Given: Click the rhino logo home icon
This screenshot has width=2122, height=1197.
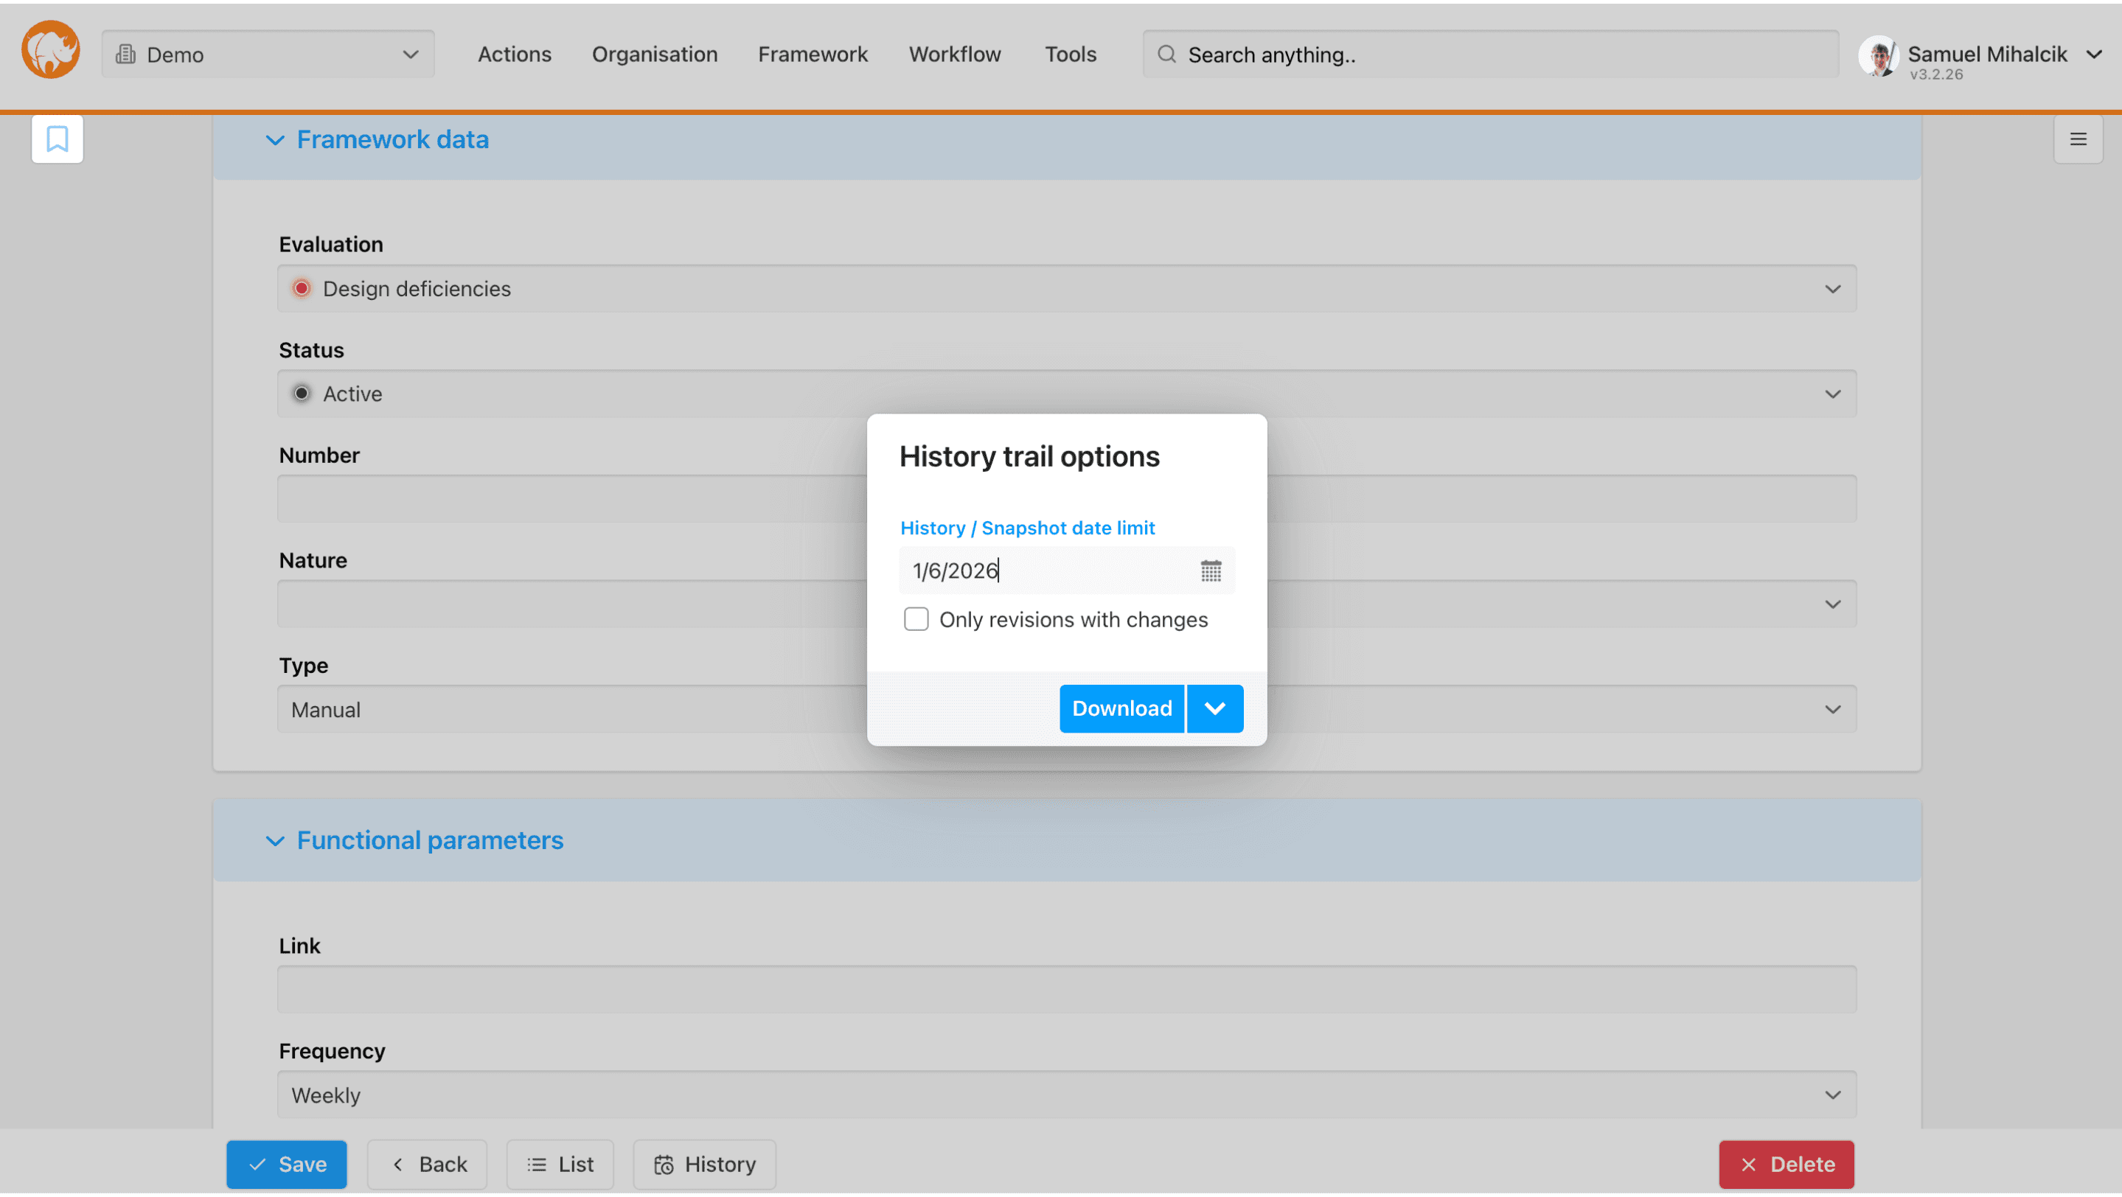Looking at the screenshot, I should 51,51.
